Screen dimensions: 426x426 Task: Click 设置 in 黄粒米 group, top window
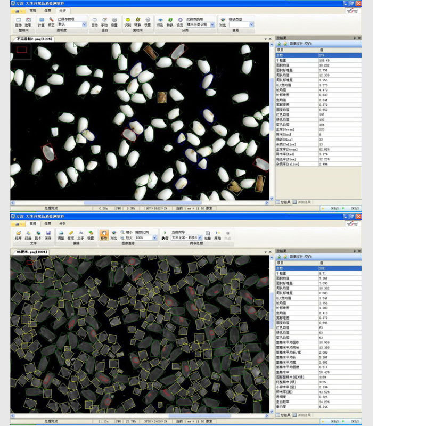coord(148,22)
